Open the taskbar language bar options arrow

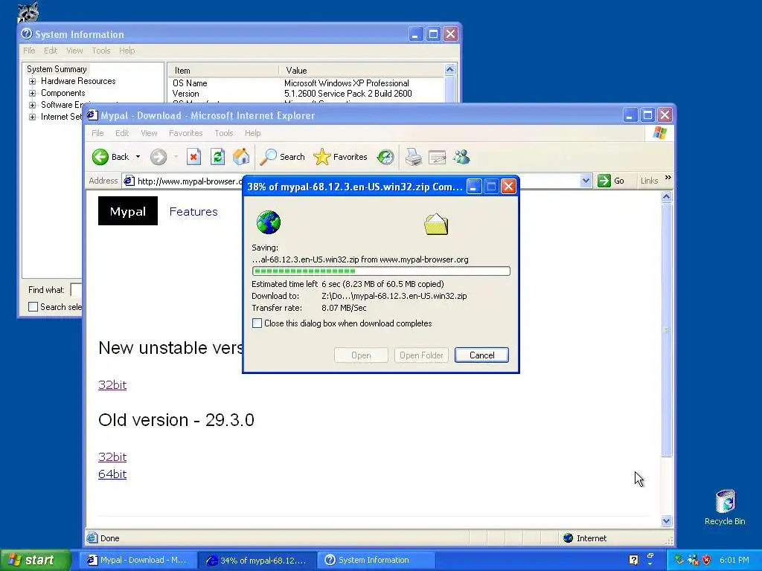tap(650, 564)
